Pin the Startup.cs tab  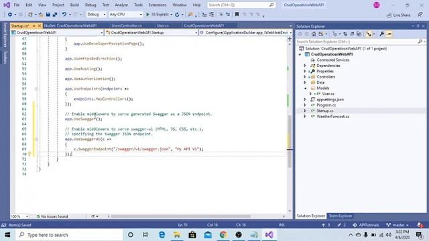[x=34, y=25]
